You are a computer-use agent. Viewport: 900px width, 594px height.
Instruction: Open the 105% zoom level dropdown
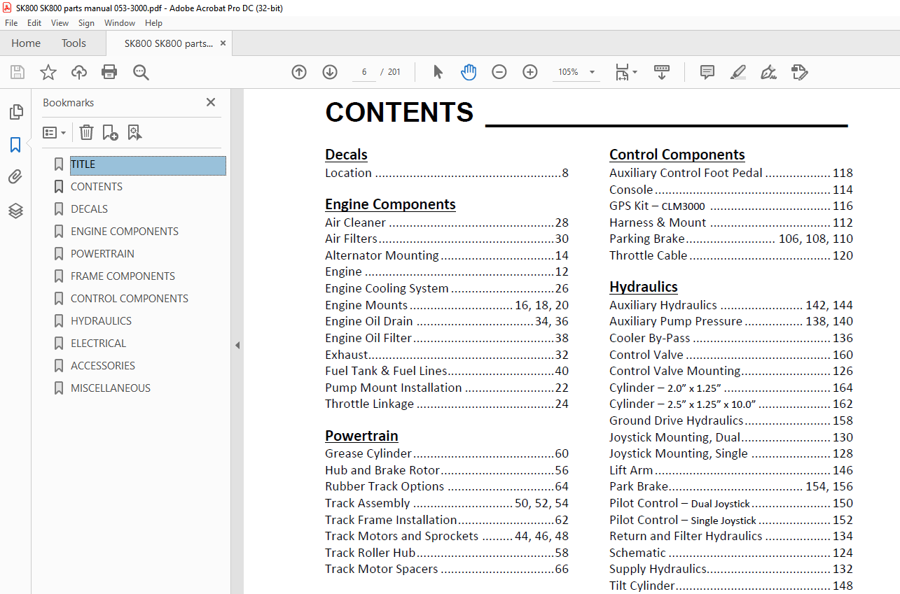(x=592, y=72)
